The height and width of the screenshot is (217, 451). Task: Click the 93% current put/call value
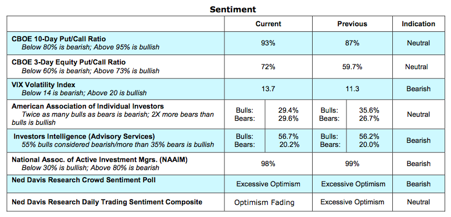268,43
